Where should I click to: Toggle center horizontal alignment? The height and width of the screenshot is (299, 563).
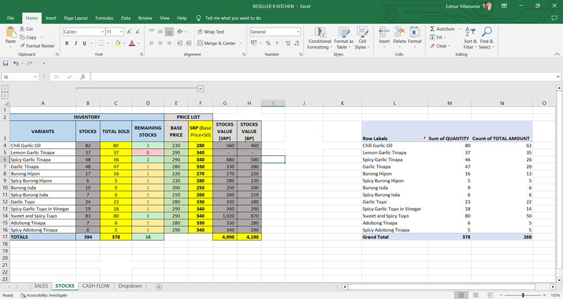(160, 43)
